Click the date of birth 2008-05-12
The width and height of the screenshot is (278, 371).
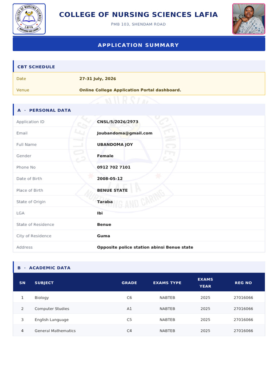pos(110,179)
